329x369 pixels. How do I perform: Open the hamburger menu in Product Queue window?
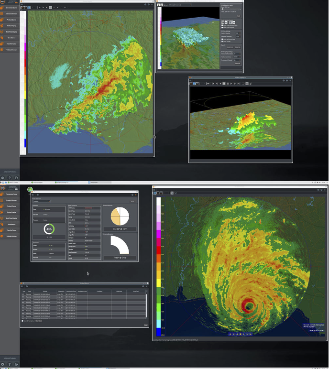[22, 286]
